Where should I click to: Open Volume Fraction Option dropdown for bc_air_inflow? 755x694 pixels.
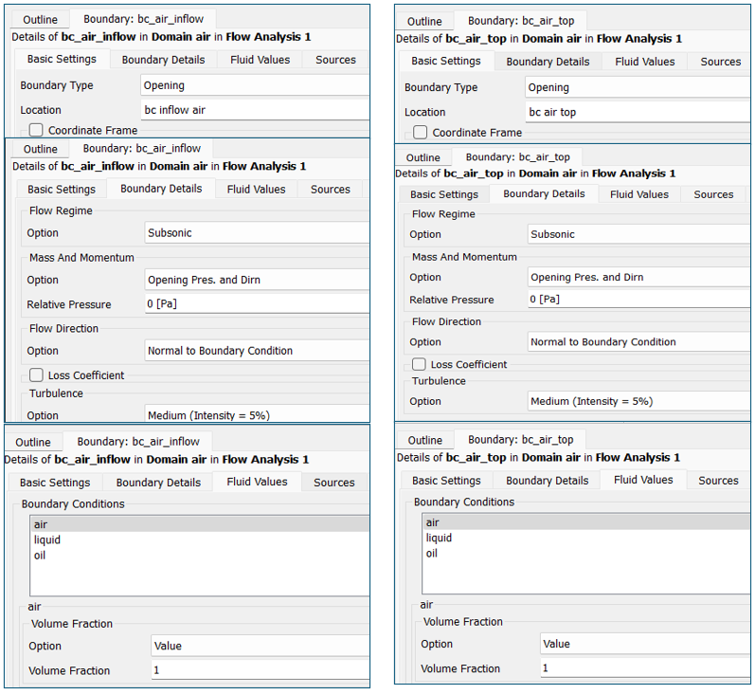[x=260, y=646]
